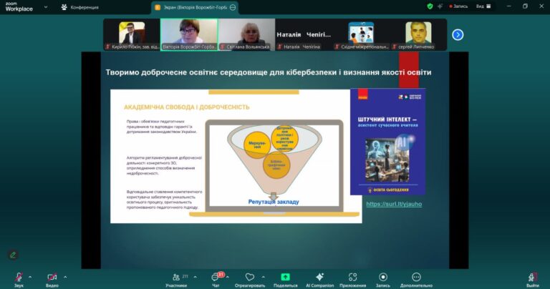Viewport: 550px width, 289px height.
Task: Unmute microphone with the Звук button
Action: point(18,277)
